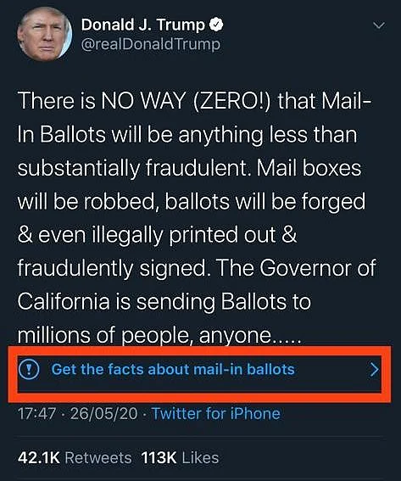
Task: View the 42.1K retweets count
Action: (x=39, y=458)
